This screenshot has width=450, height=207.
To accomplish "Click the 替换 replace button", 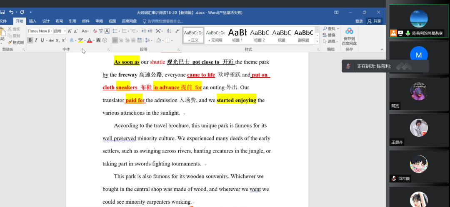I will (329, 35).
